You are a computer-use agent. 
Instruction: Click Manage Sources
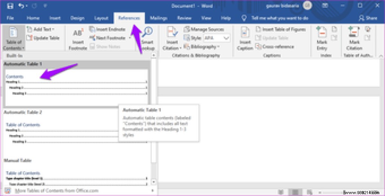[204, 29]
